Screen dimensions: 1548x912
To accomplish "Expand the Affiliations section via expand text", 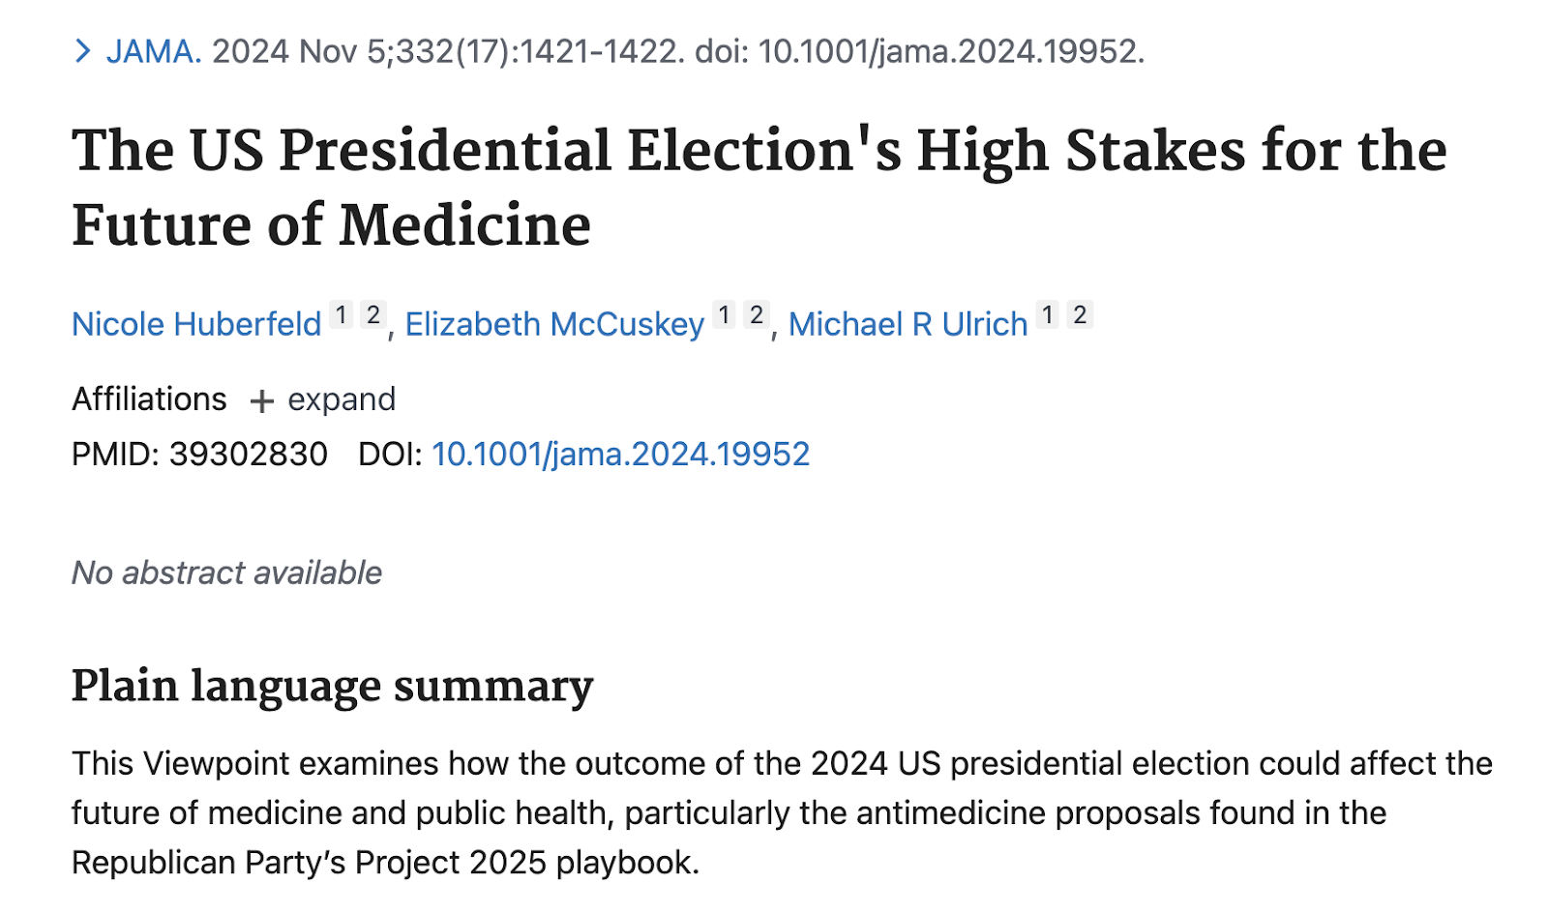I will click(342, 399).
